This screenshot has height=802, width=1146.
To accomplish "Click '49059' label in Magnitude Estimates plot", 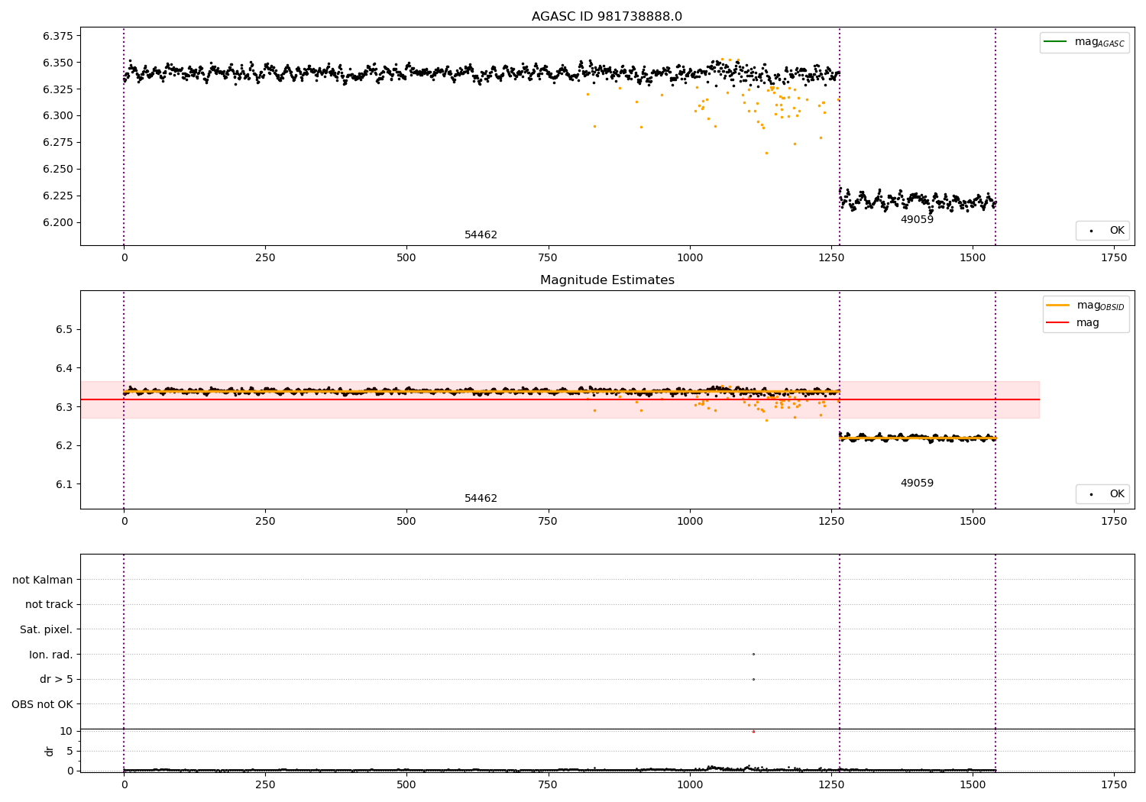I will tap(917, 483).
